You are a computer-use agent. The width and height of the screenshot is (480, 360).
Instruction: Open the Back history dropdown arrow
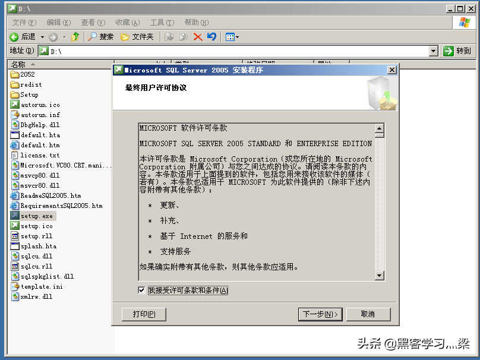point(43,37)
